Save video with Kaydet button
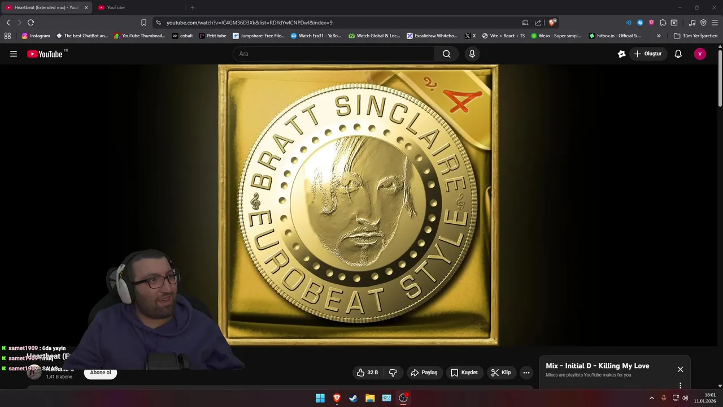 pyautogui.click(x=464, y=373)
